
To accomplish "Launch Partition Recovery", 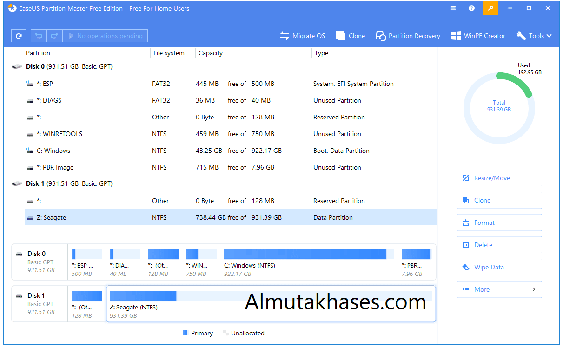I will 408,36.
